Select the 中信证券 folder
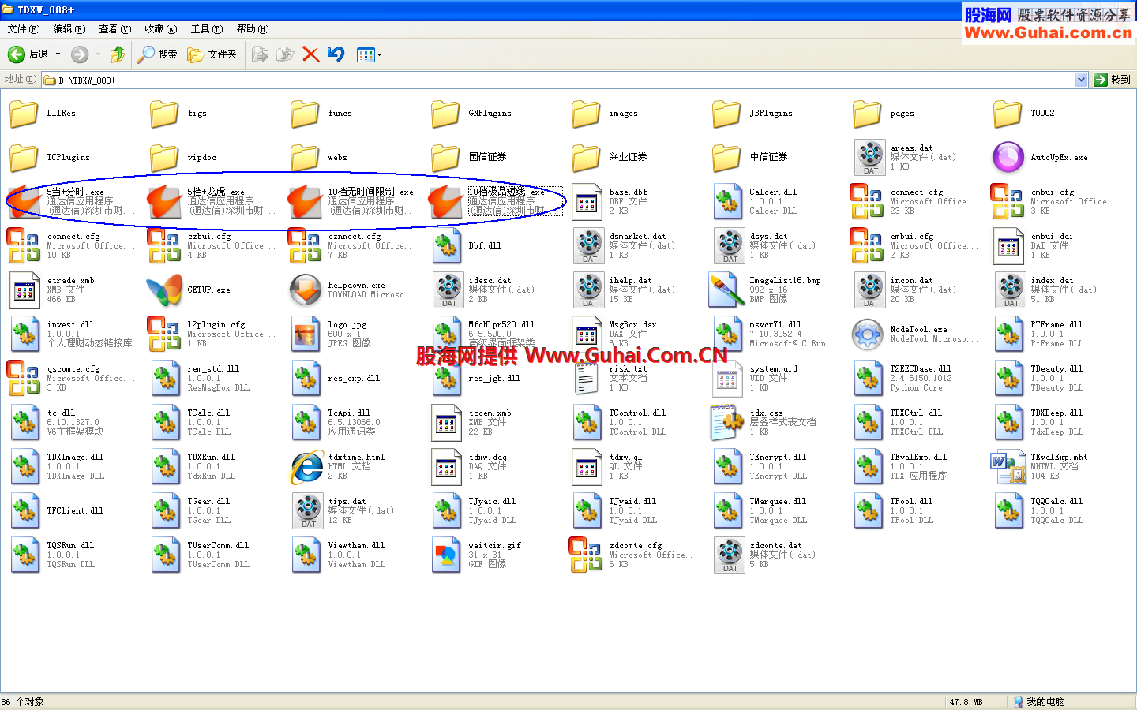Screen dimensions: 1137x710 point(726,158)
